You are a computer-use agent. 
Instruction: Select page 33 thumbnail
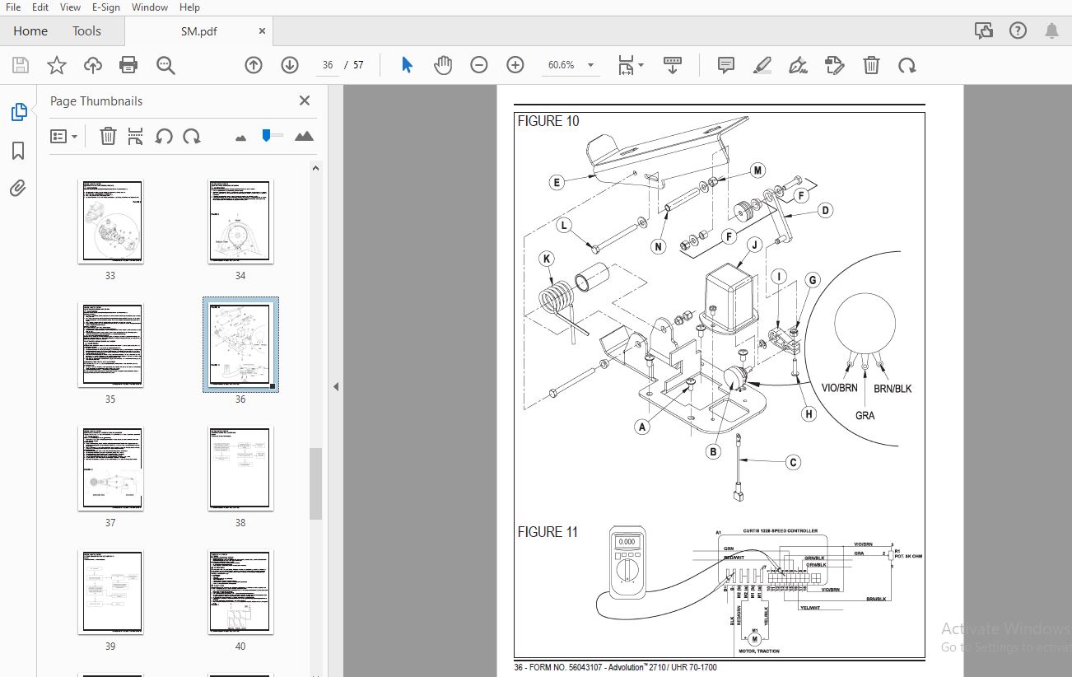coord(110,222)
